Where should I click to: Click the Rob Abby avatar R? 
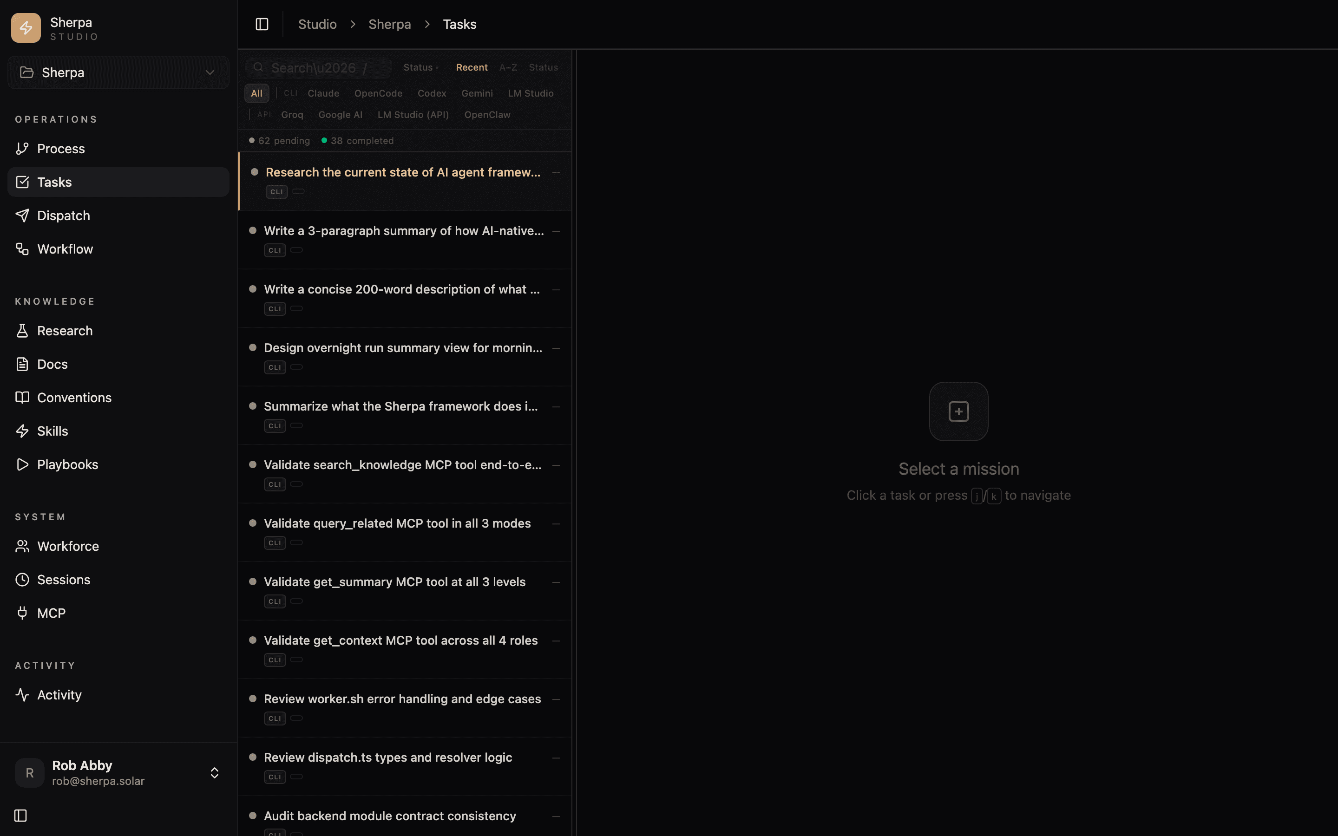[x=30, y=773]
